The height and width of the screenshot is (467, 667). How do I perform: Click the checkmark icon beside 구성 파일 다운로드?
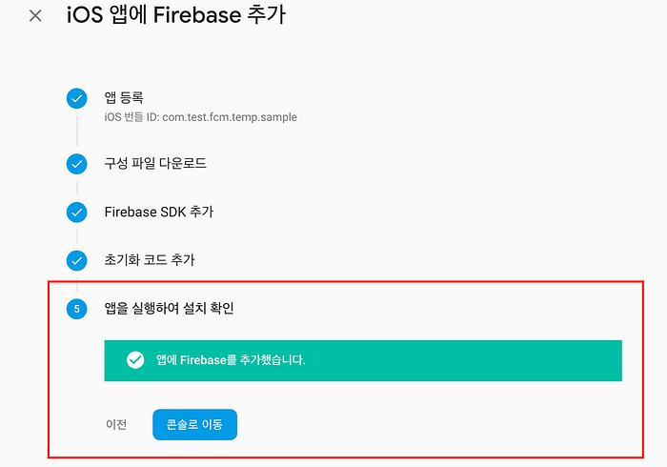pyautogui.click(x=76, y=164)
